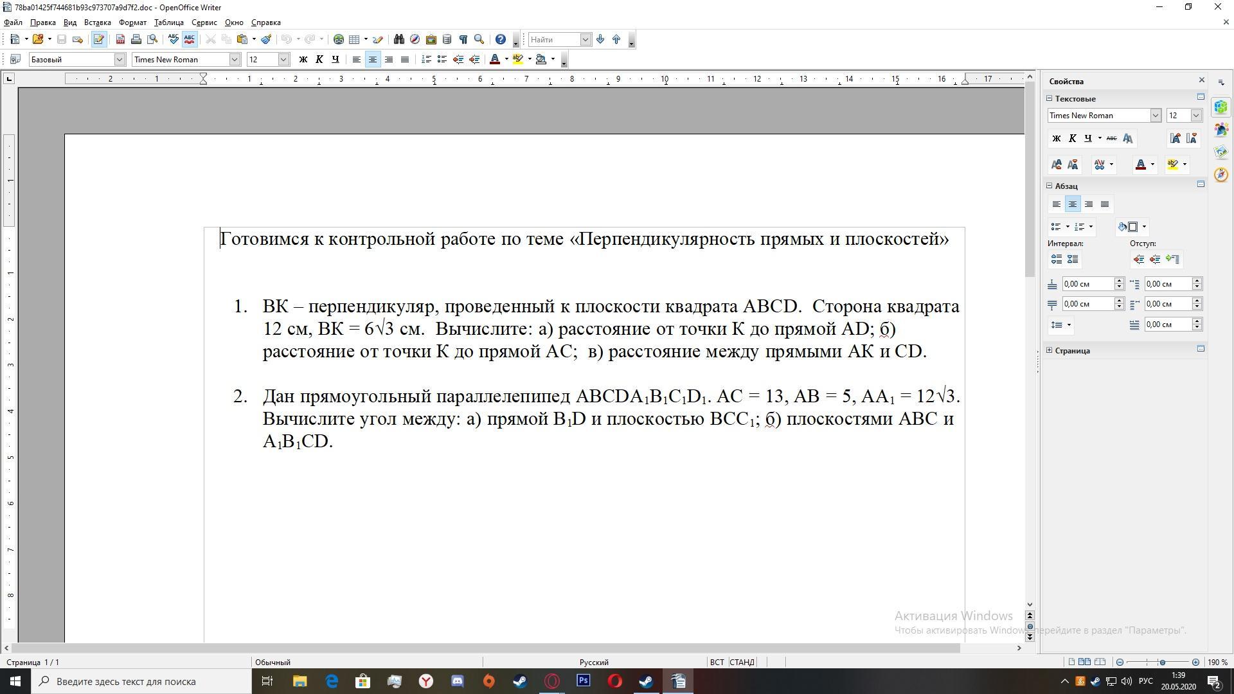Click the Найти search input field
The image size is (1234, 694).
pos(554,39)
